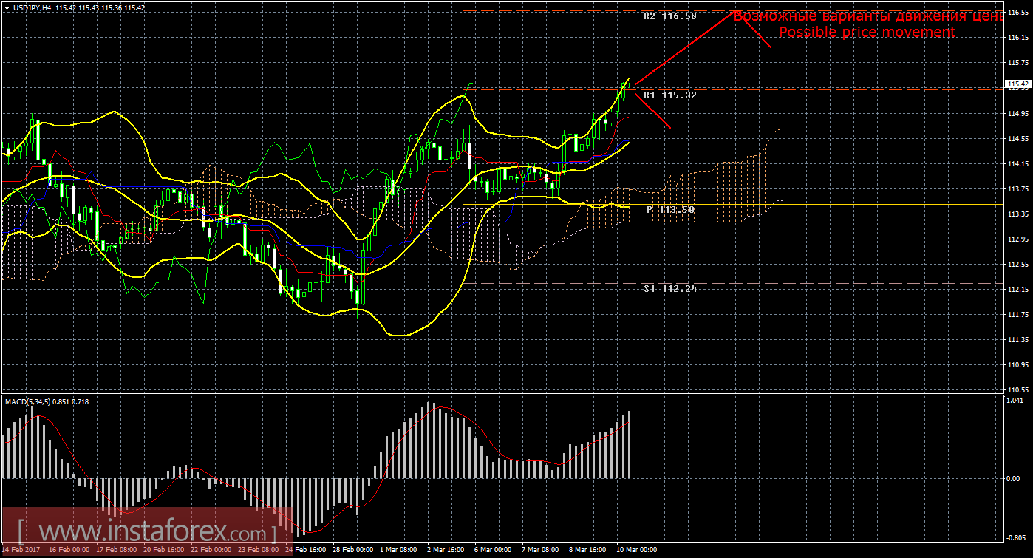Click 110.95 on the price scale

pos(1018,364)
